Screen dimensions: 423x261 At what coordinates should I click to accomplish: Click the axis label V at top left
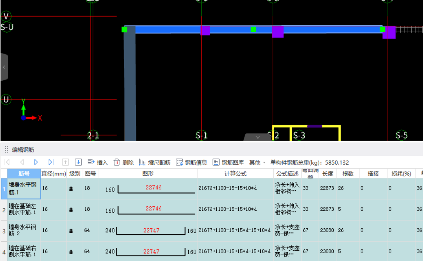point(6,16)
